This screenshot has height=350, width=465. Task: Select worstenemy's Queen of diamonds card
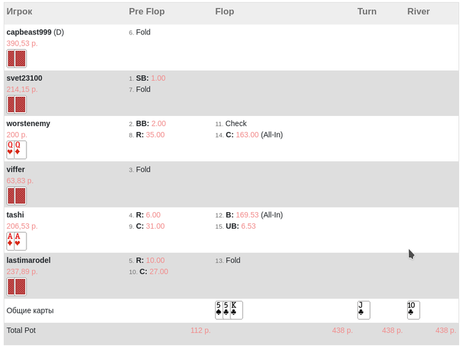point(21,150)
